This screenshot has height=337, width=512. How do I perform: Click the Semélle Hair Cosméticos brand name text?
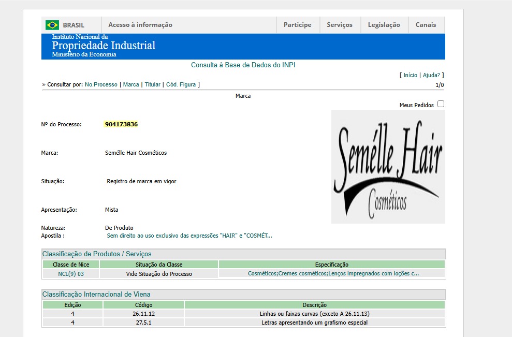(136, 153)
